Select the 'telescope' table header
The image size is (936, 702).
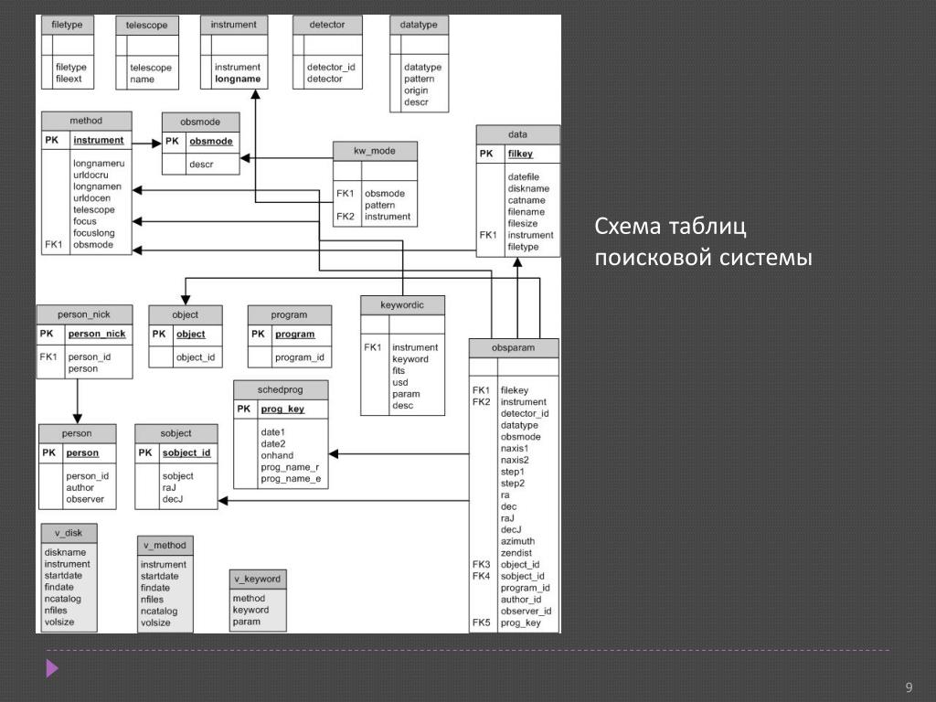(x=147, y=26)
